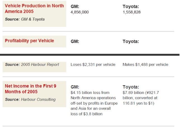Click 'Loses $2,331 per vehicle' text

pos(93,65)
